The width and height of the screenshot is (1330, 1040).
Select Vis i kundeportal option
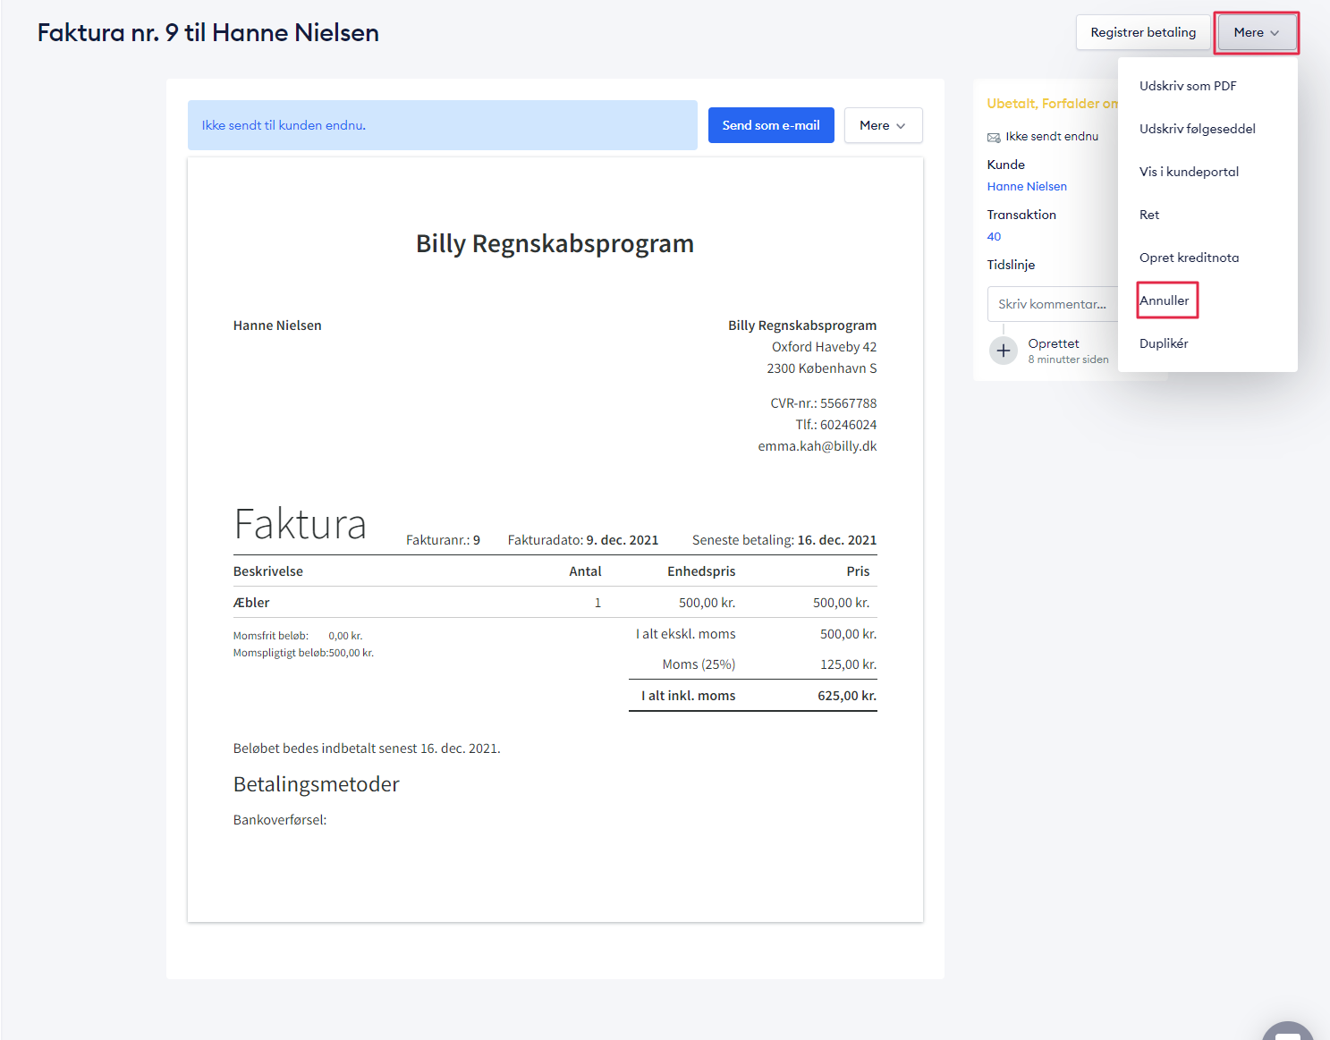tap(1189, 172)
